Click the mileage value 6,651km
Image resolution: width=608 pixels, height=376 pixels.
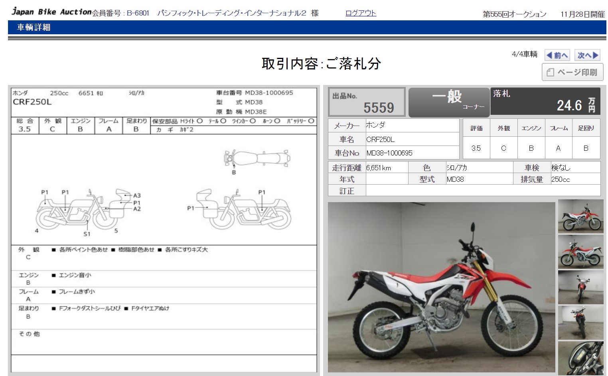[379, 168]
